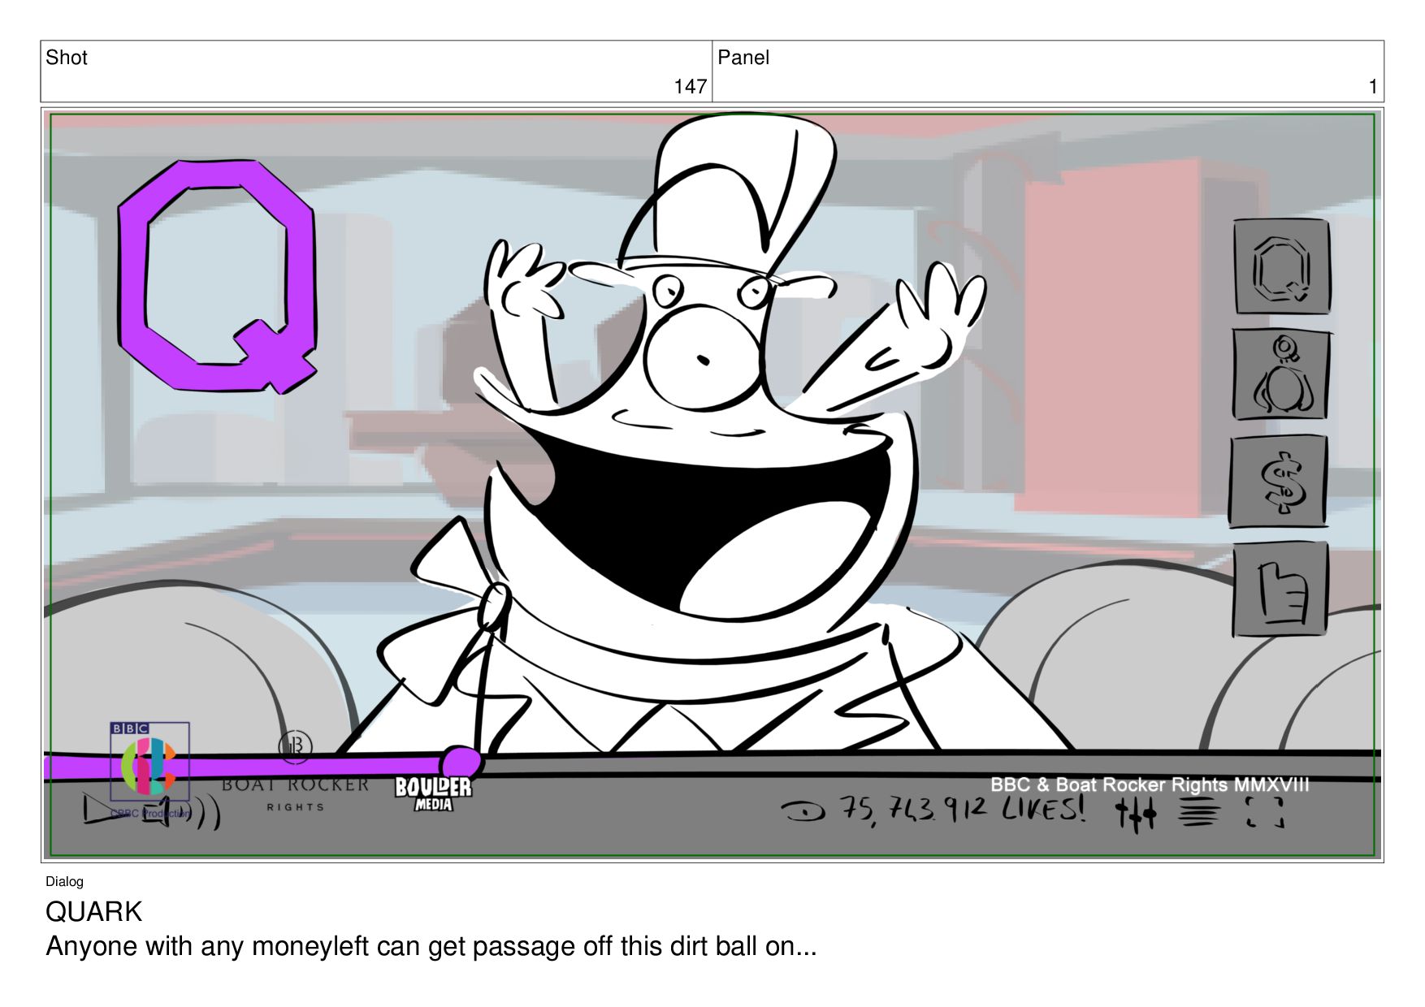Toggle the fullscreen brackets icon
Viewport: 1425px width, 1007px height.
pos(1265,811)
